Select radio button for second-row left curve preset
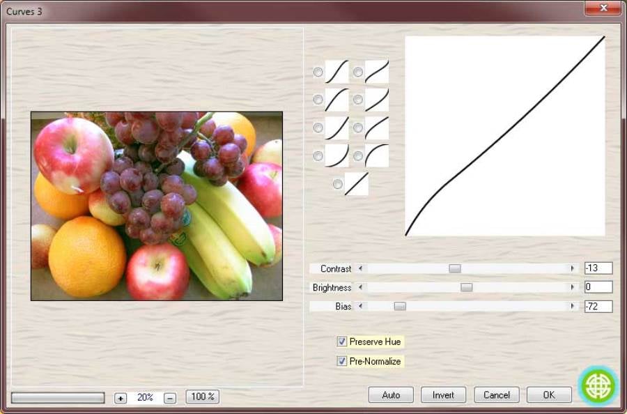This screenshot has height=414, width=627. (318, 100)
